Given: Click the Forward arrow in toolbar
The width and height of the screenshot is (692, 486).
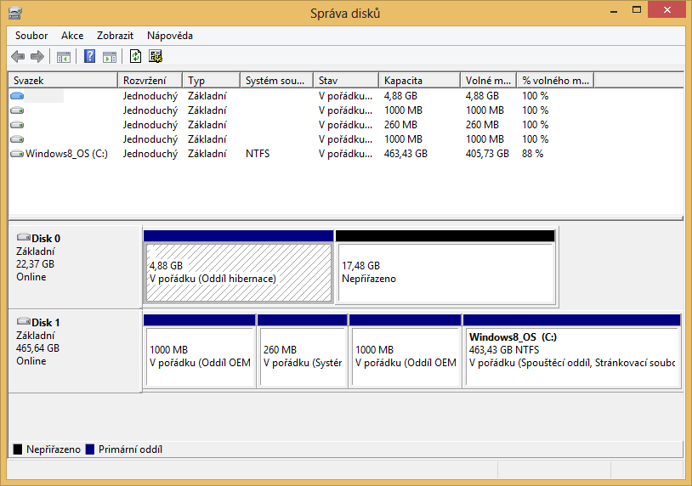Looking at the screenshot, I should coord(37,57).
